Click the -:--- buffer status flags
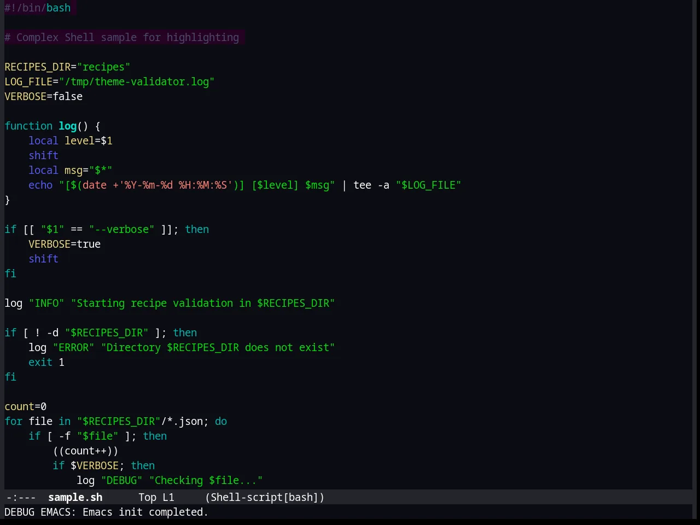This screenshot has height=525, width=700. (21, 497)
